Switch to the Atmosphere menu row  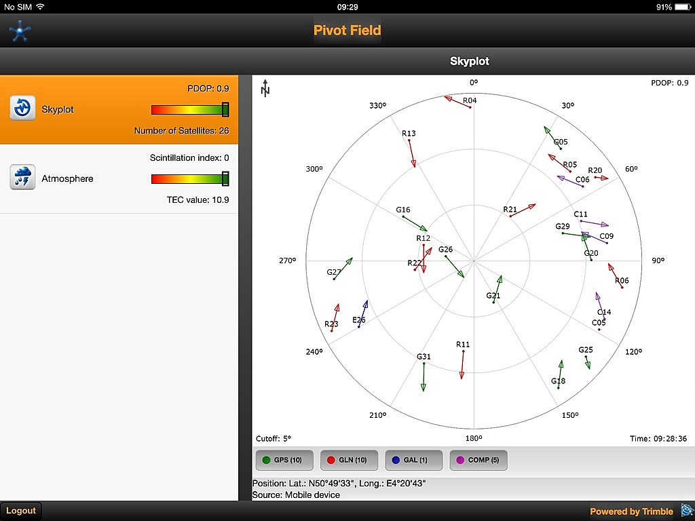coord(119,178)
